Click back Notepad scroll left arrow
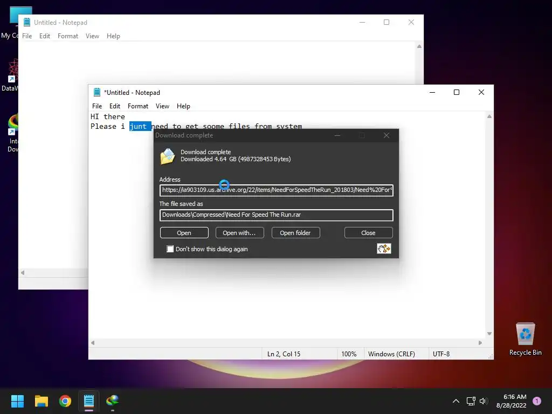Image resolution: width=552 pixels, height=414 pixels. pyautogui.click(x=23, y=272)
